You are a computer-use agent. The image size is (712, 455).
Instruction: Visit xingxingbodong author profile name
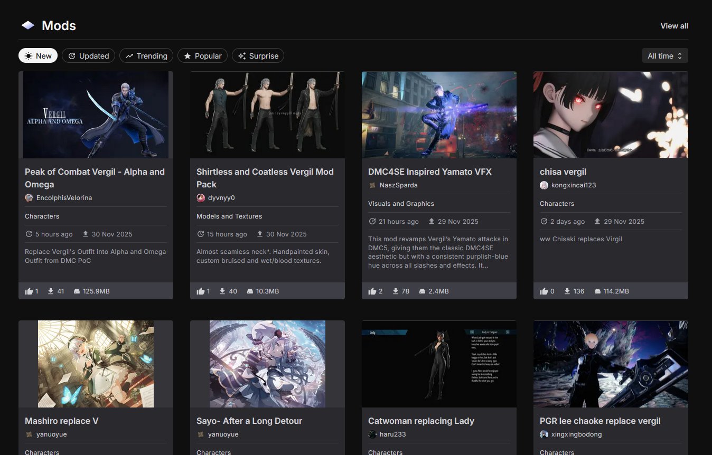tap(577, 434)
